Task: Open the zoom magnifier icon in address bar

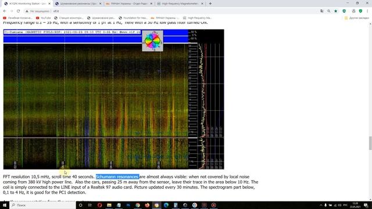Action: coord(328,11)
